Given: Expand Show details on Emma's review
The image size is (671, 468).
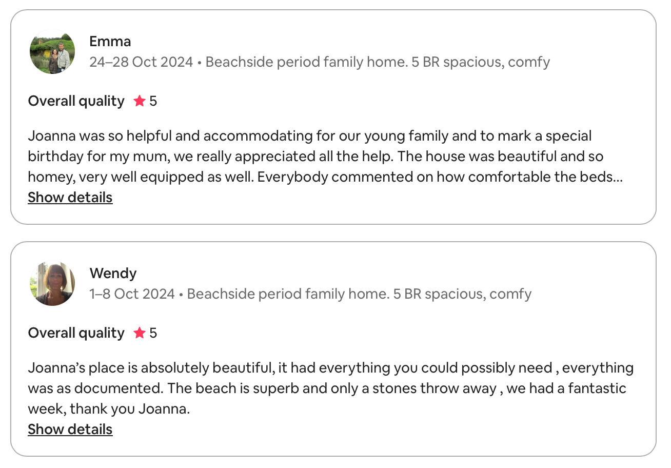Looking at the screenshot, I should point(70,198).
